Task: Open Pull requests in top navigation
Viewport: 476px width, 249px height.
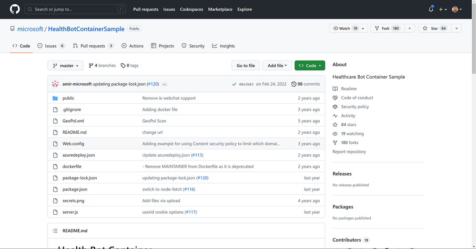Action: (x=146, y=10)
